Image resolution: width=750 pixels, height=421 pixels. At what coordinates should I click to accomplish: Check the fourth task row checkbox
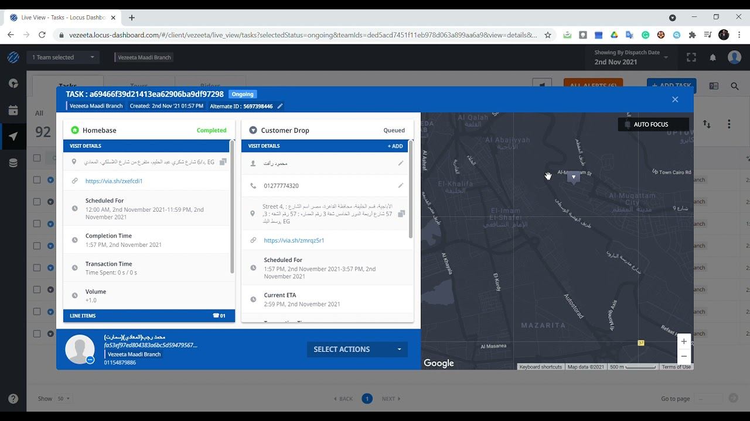click(x=37, y=246)
